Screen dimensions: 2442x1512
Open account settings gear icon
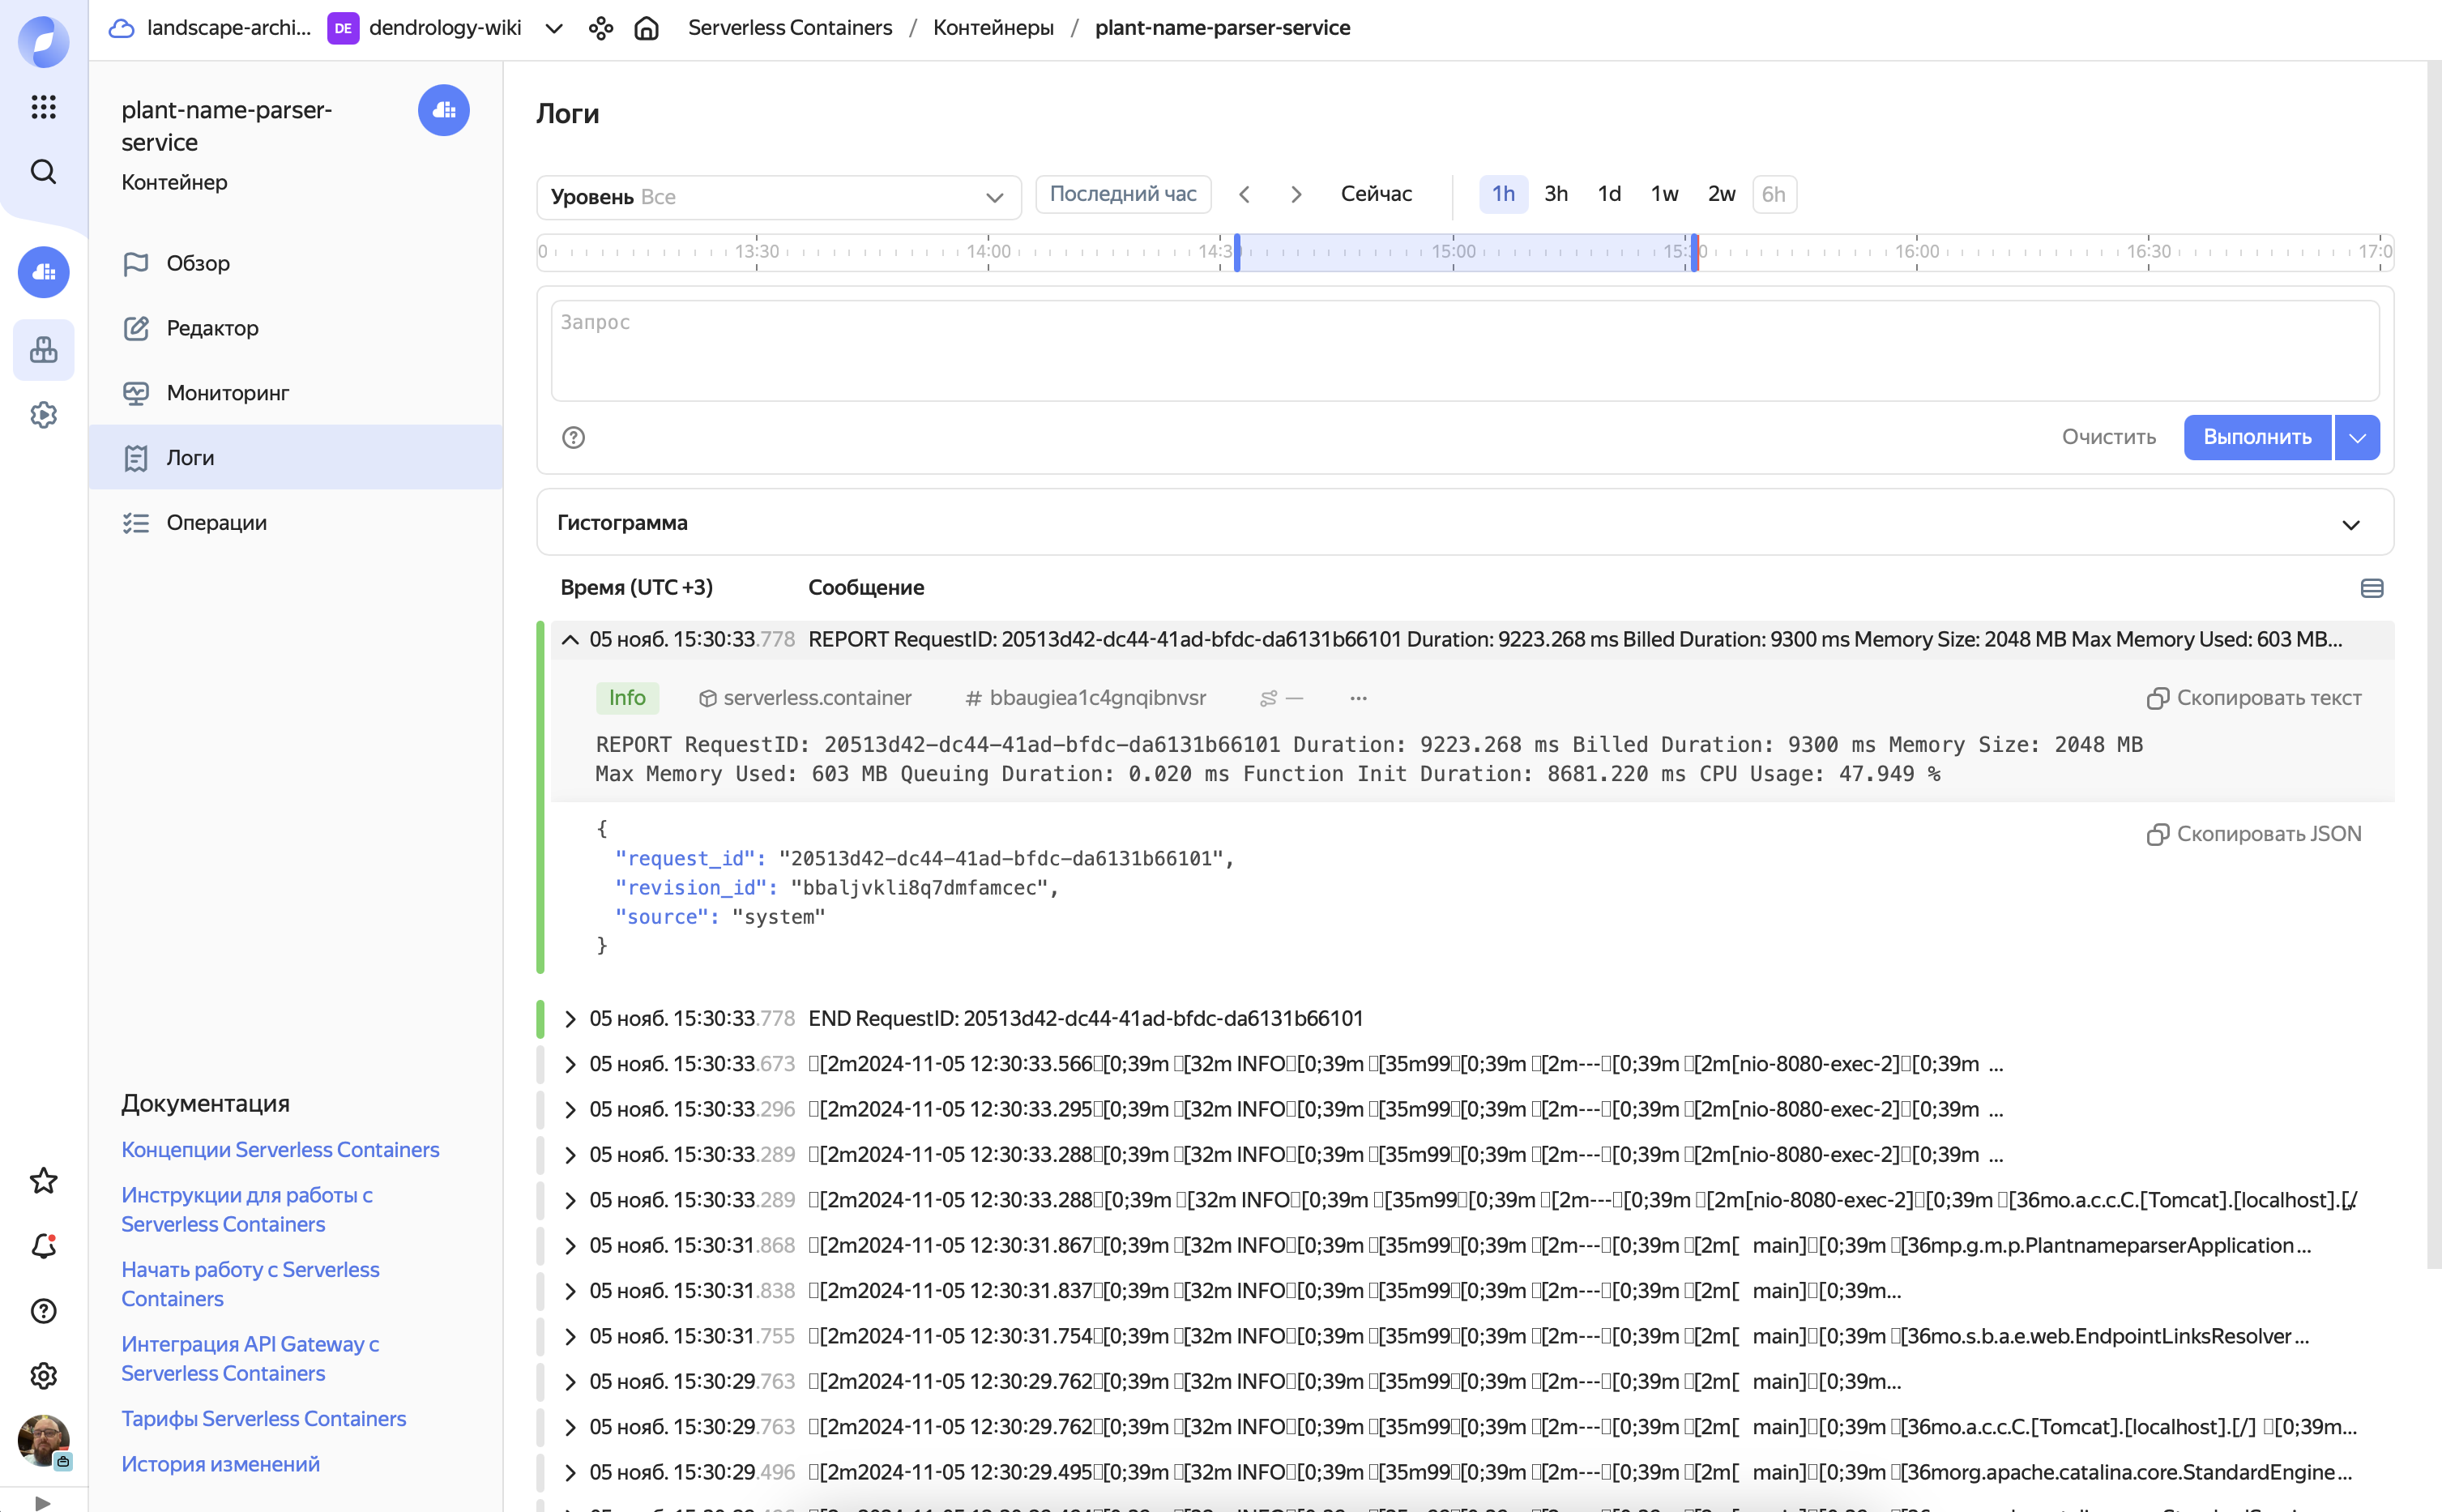pyautogui.click(x=43, y=1376)
